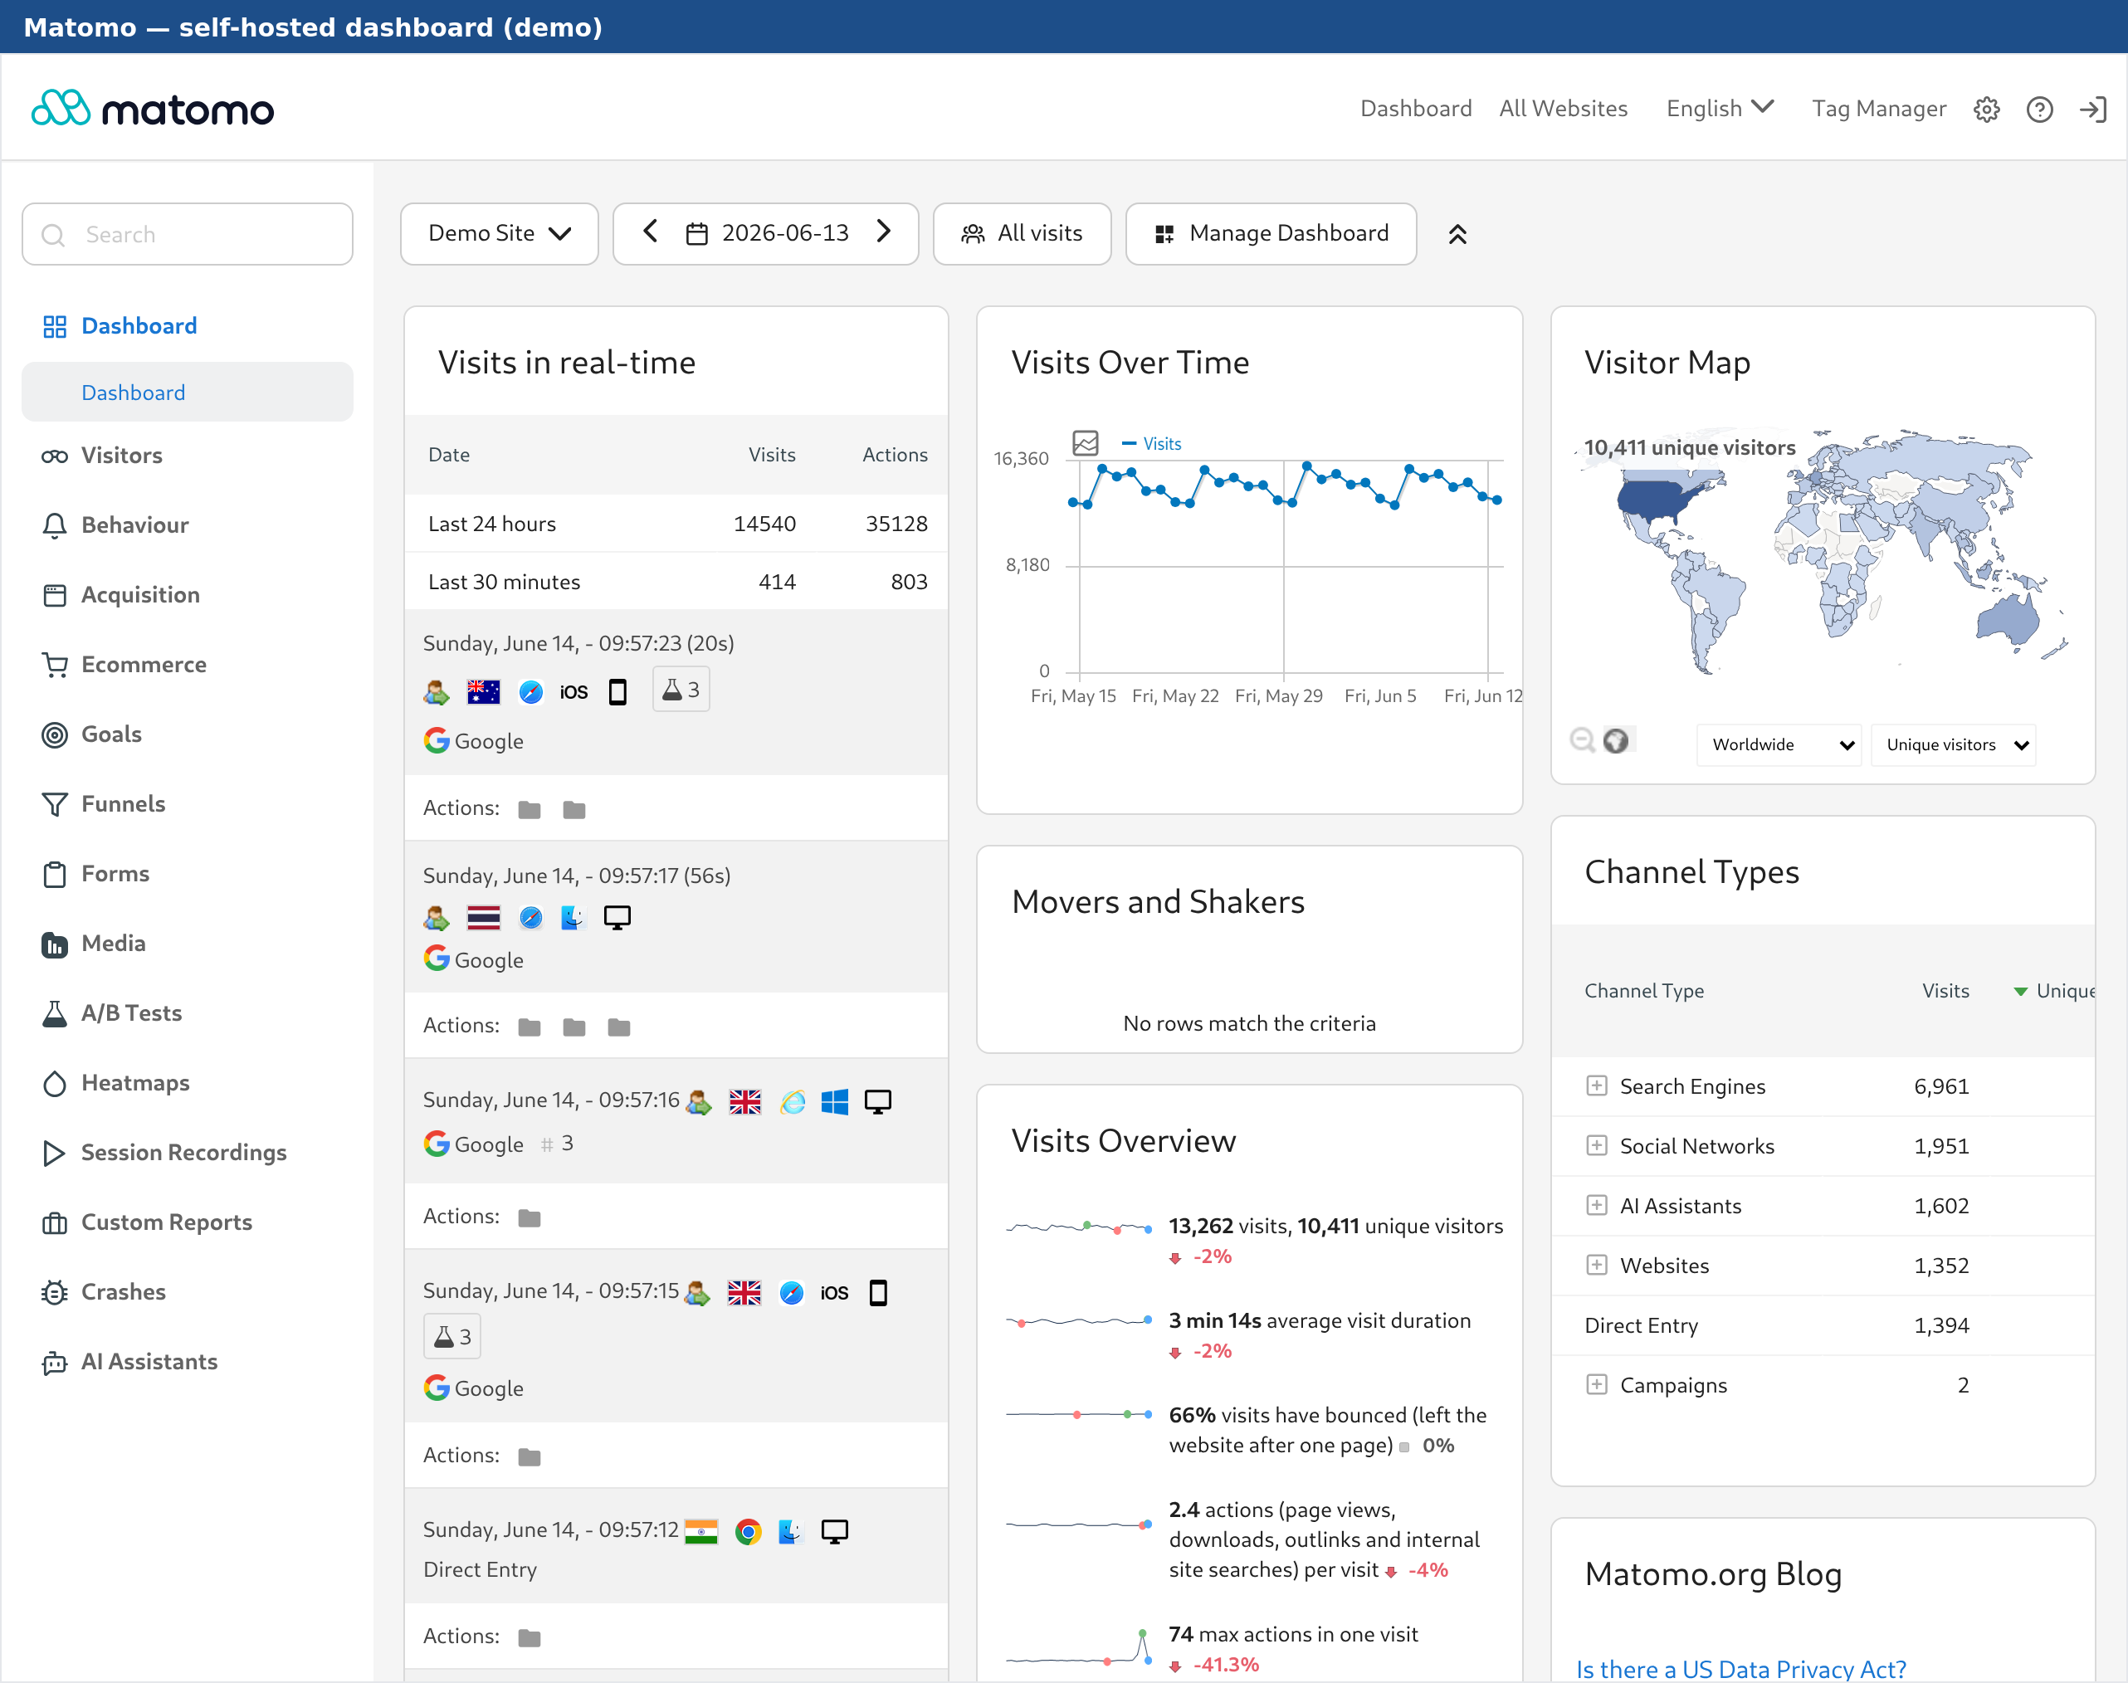The image size is (2128, 1683).
Task: Click the Search input in the sidebar
Action: click(x=188, y=235)
